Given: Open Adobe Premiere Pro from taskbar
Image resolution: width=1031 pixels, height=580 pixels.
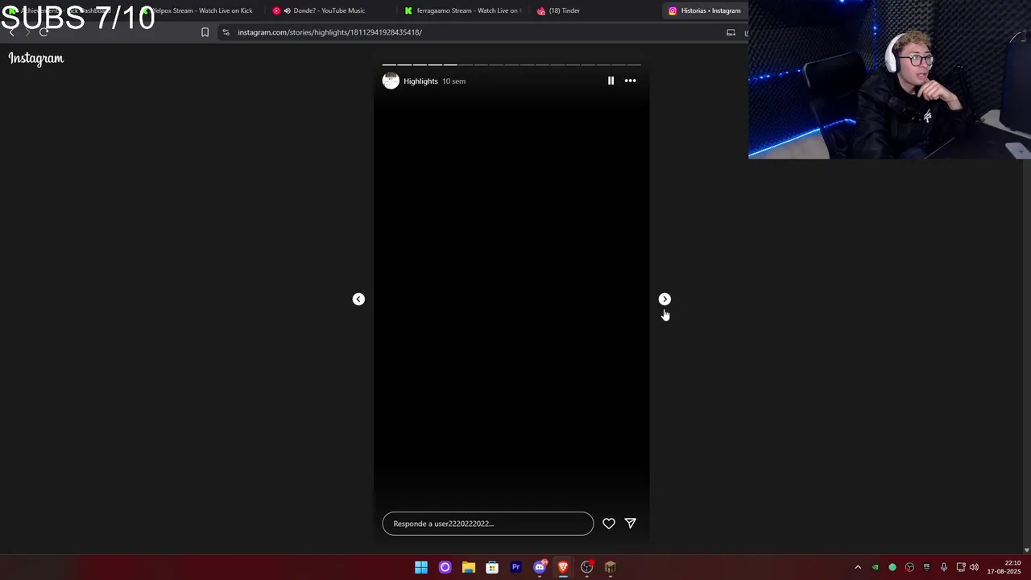Looking at the screenshot, I should coord(515,567).
